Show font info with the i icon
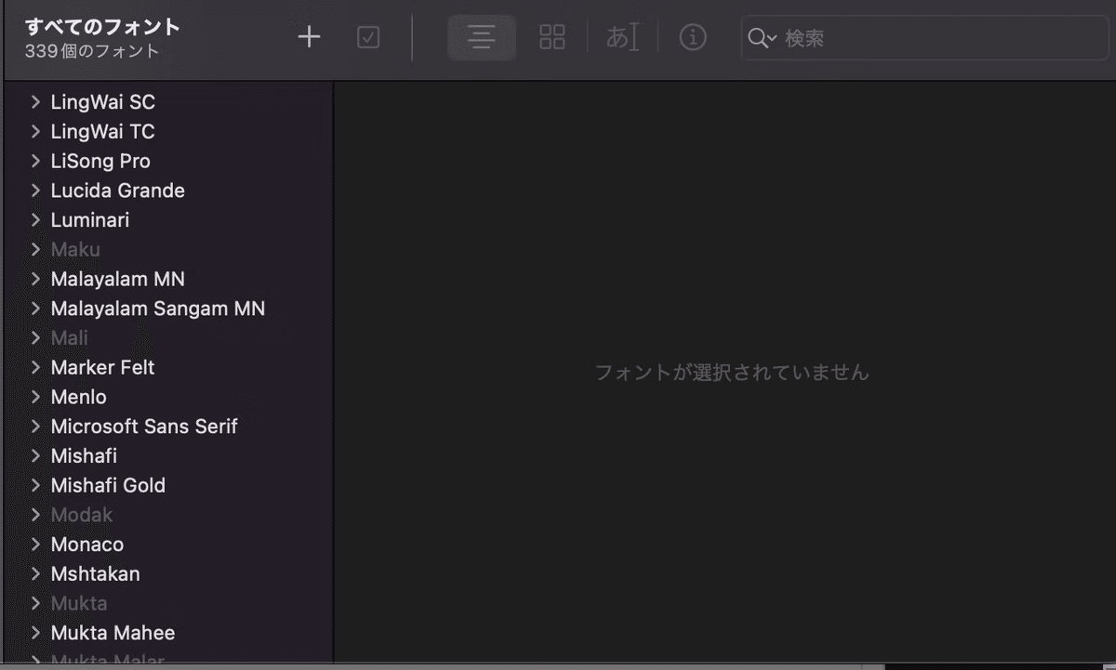 click(693, 37)
